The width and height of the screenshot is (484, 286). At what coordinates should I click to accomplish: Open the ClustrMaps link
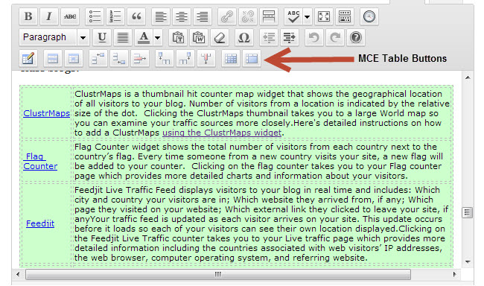pos(47,113)
